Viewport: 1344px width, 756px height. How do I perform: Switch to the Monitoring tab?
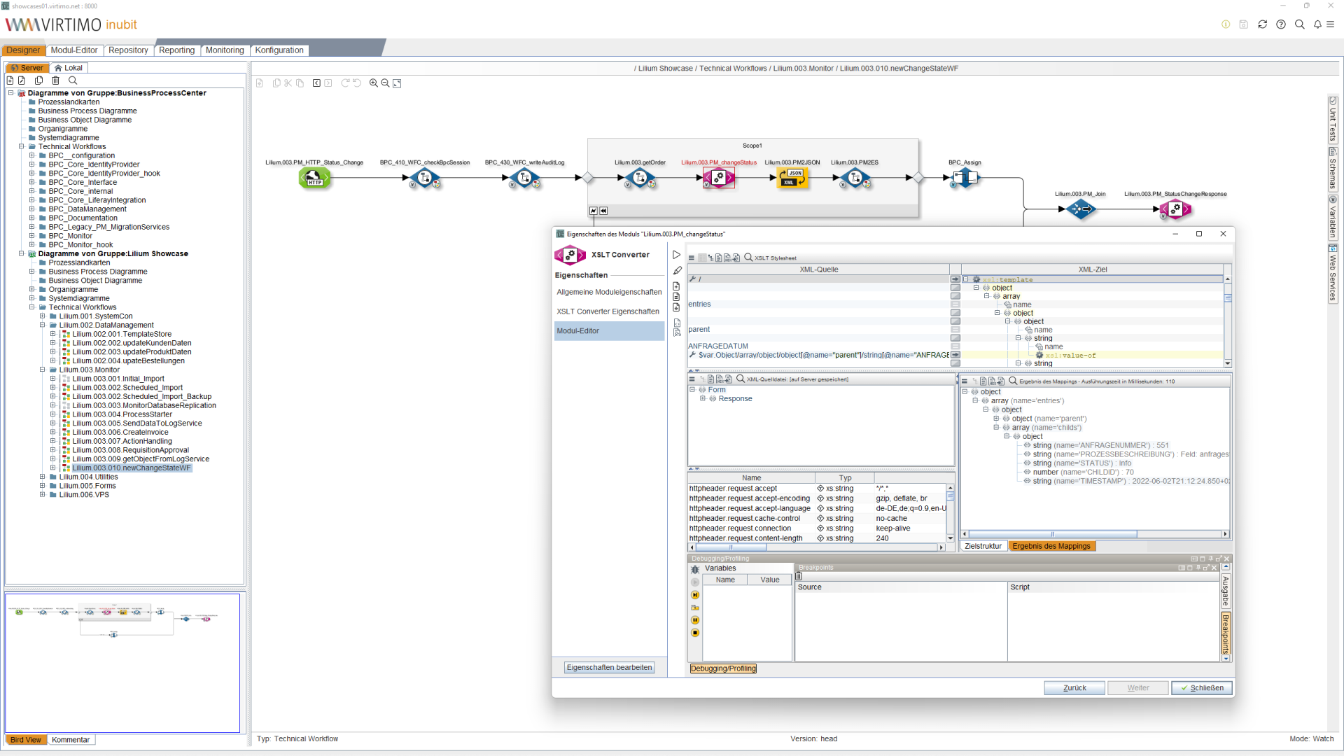[225, 50]
